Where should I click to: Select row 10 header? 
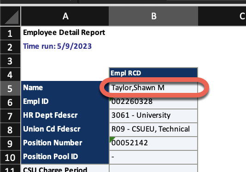[x=10, y=157]
